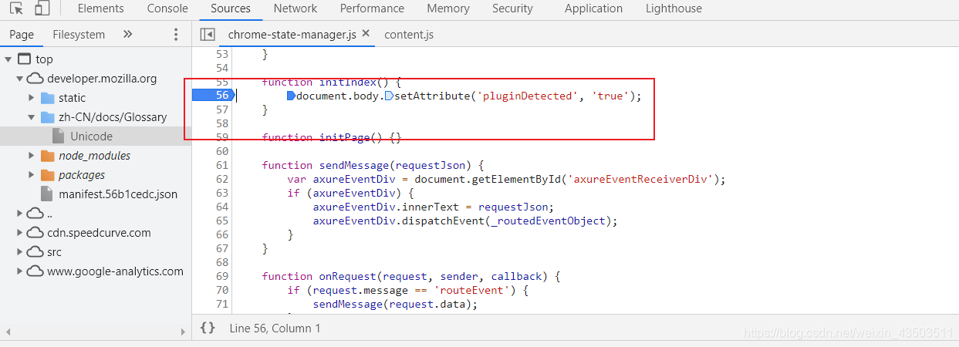Open the Application tab
This screenshot has height=347, width=959.
coord(593,8)
